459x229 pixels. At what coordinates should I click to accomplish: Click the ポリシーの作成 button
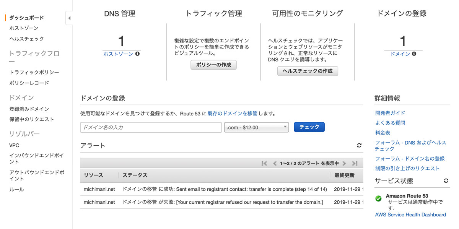click(213, 65)
